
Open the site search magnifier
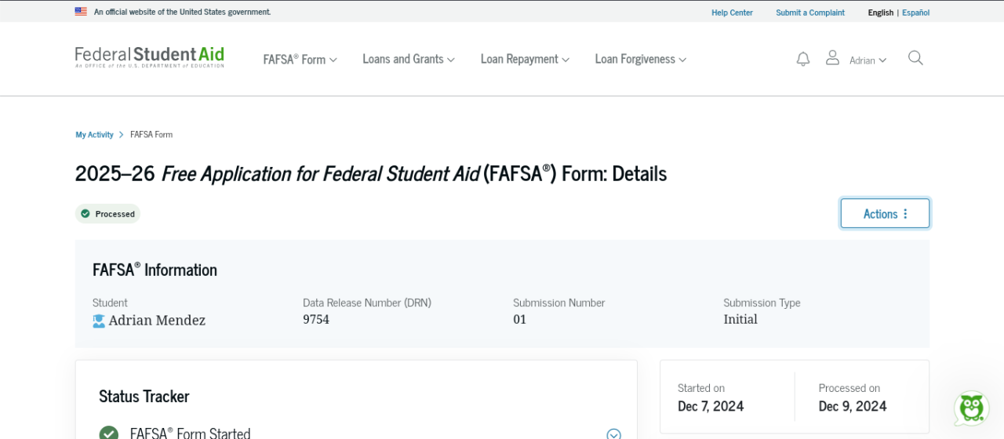(915, 58)
